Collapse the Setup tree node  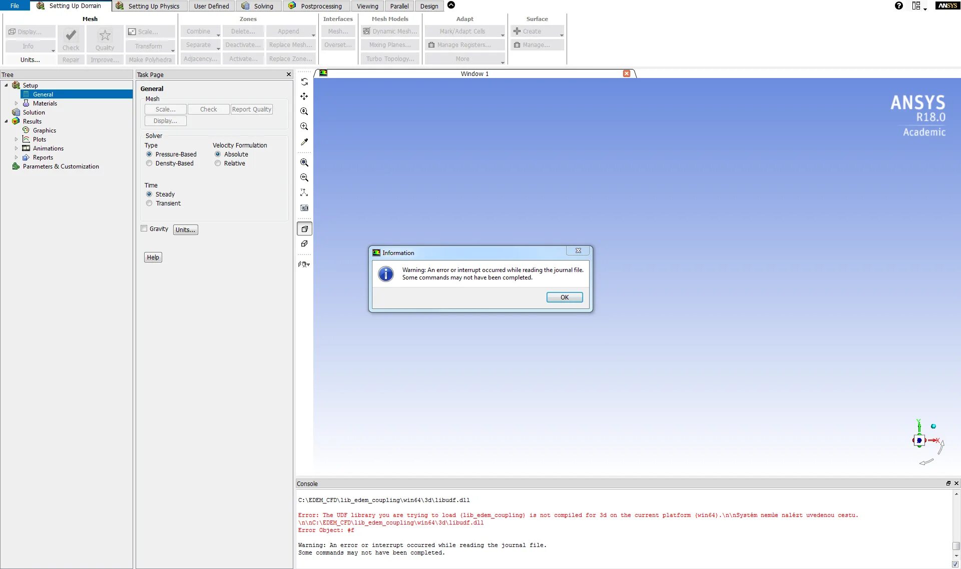(6, 85)
